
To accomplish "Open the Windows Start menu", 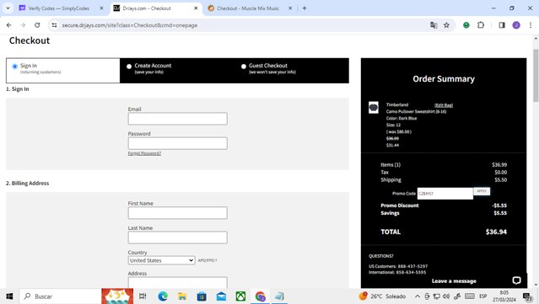I will tap(9, 296).
